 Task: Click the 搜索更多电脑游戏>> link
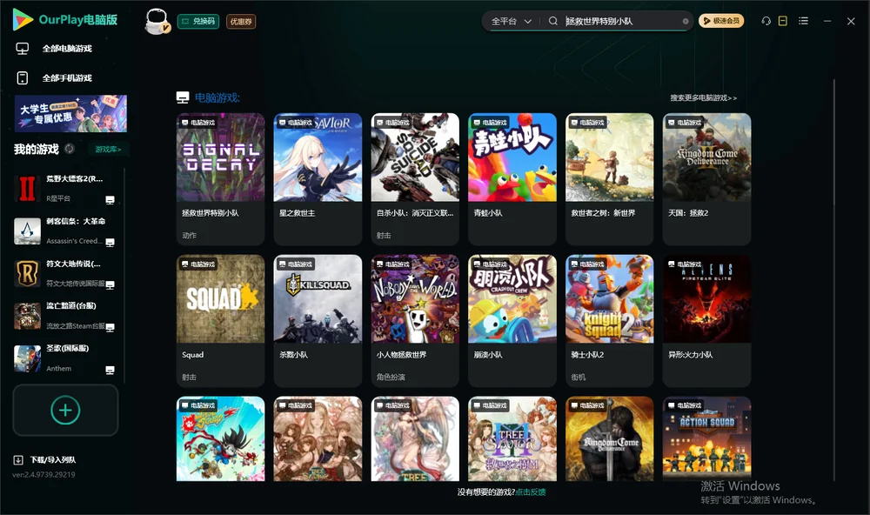[704, 97]
